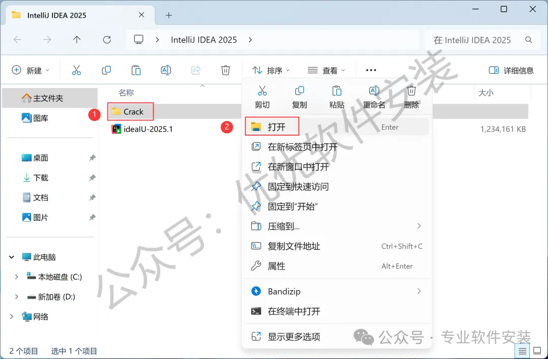Expand 本地磁盘 (C:) in the tree
548x359 pixels.
[x=16, y=277]
